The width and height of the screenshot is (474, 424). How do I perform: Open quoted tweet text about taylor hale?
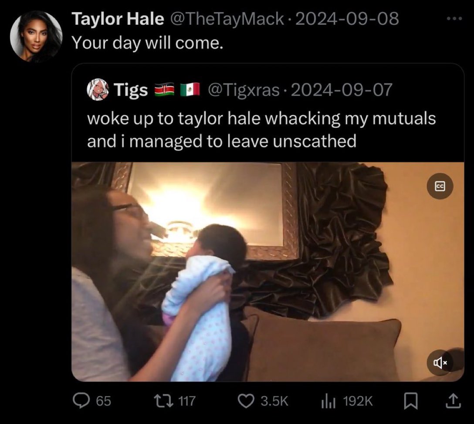click(261, 130)
